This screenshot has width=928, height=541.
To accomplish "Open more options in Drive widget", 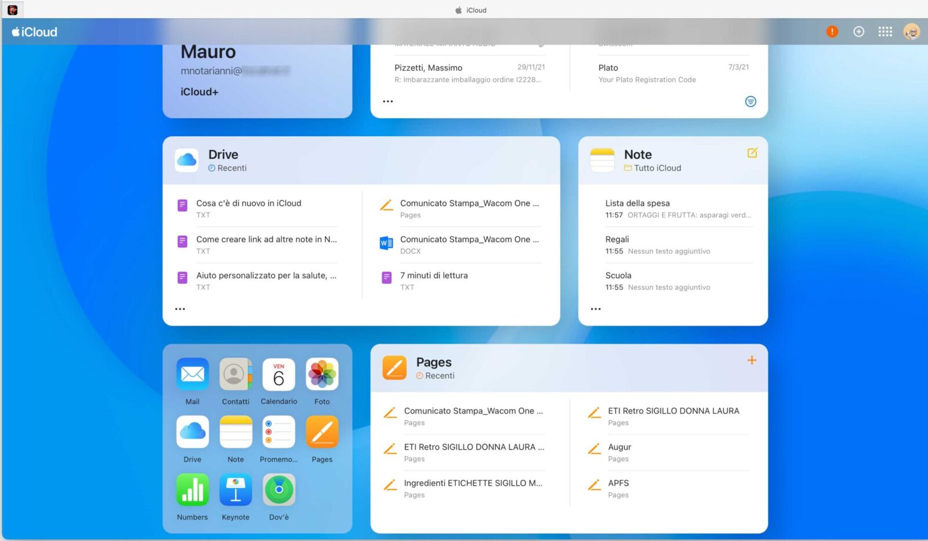I will [x=180, y=309].
